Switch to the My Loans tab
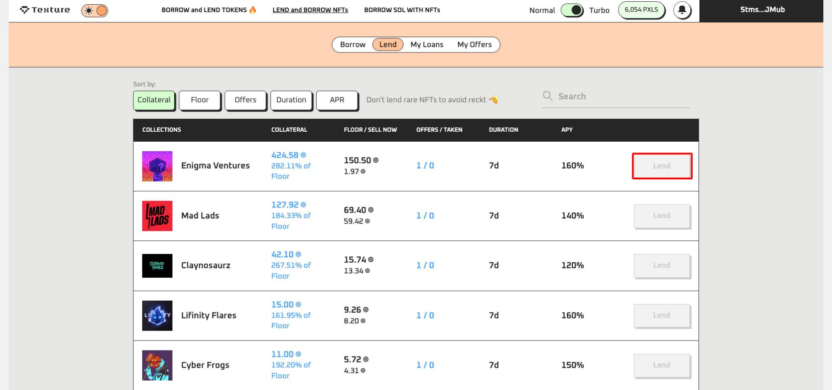 coord(427,45)
